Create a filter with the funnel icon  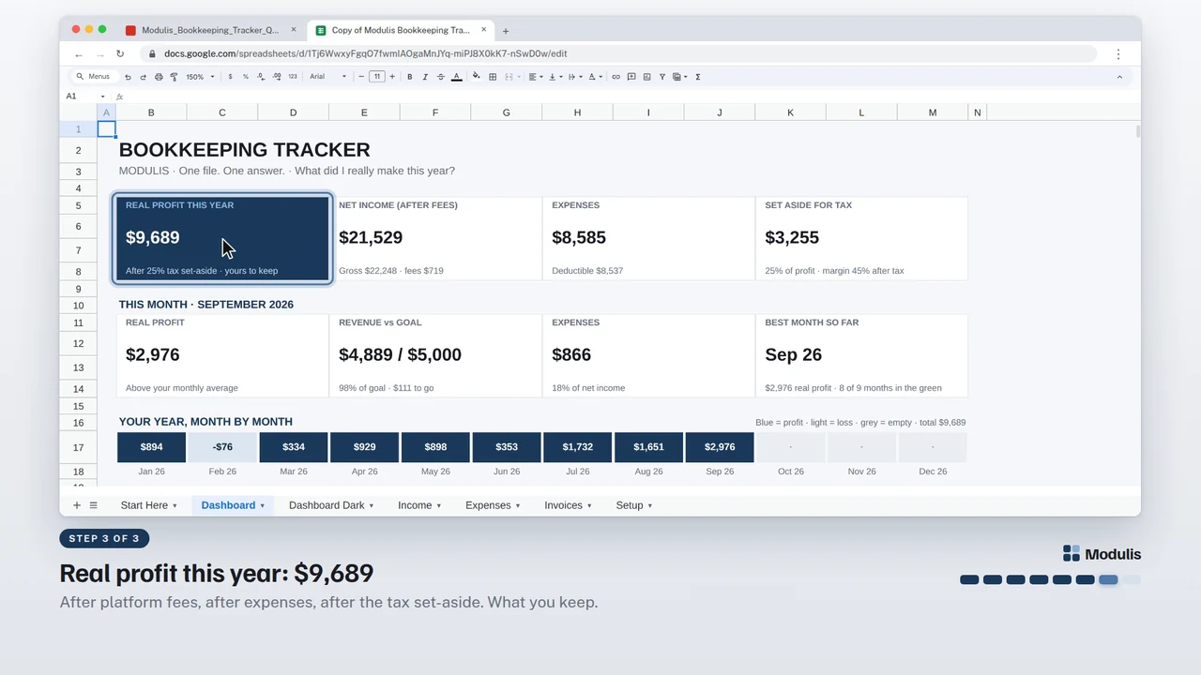[662, 77]
